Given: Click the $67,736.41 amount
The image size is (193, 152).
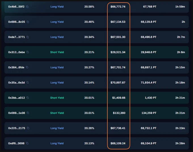Looking at the screenshot, I should coord(118,128).
